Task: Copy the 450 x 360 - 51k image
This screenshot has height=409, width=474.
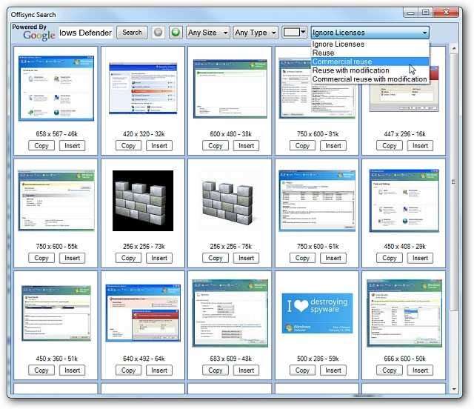Action: (41, 370)
